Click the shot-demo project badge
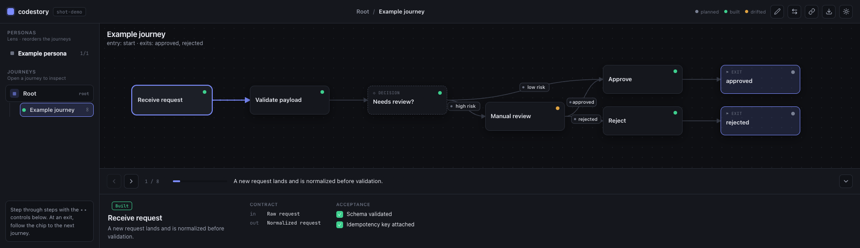The height and width of the screenshot is (248, 860). pos(69,12)
